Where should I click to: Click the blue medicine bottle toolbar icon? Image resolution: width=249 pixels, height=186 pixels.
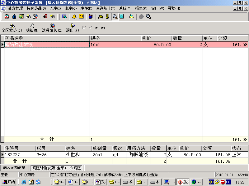click(14, 16)
